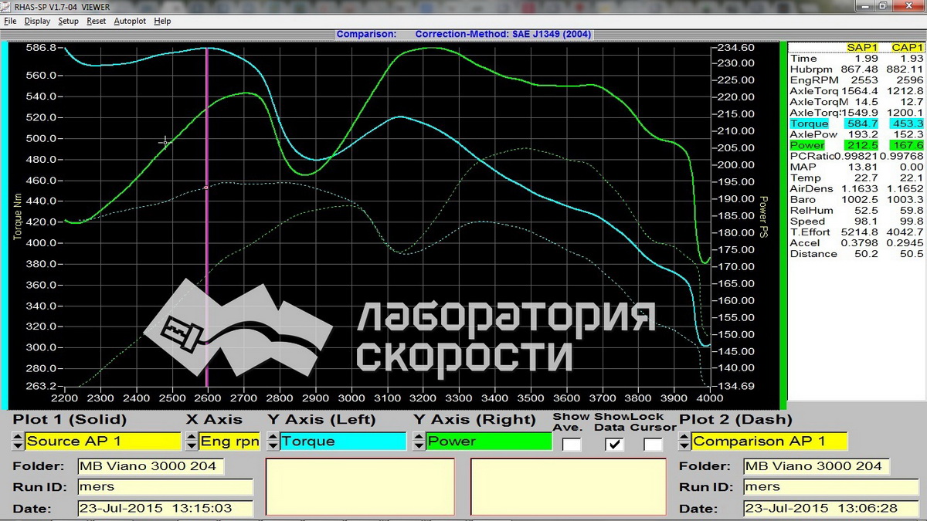Click the RelHum row in data table
927x521 pixels.
pyautogui.click(x=857, y=210)
